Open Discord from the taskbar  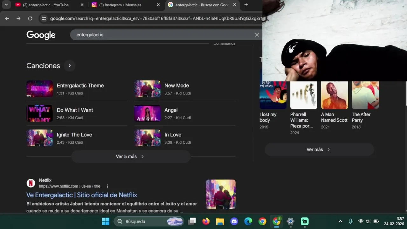click(234, 221)
